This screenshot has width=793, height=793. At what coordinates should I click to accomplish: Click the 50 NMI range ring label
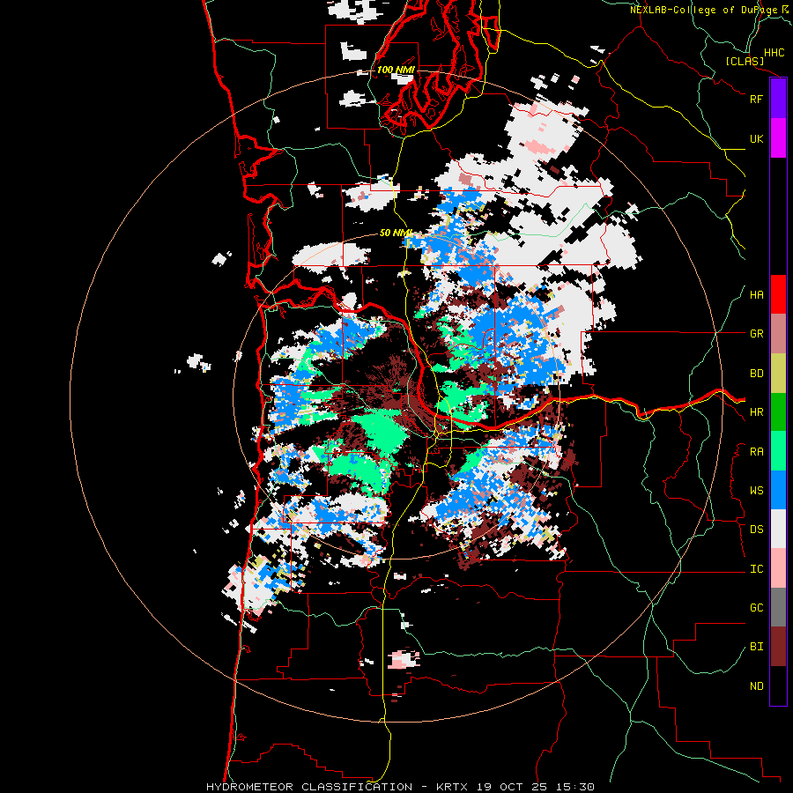(x=396, y=233)
